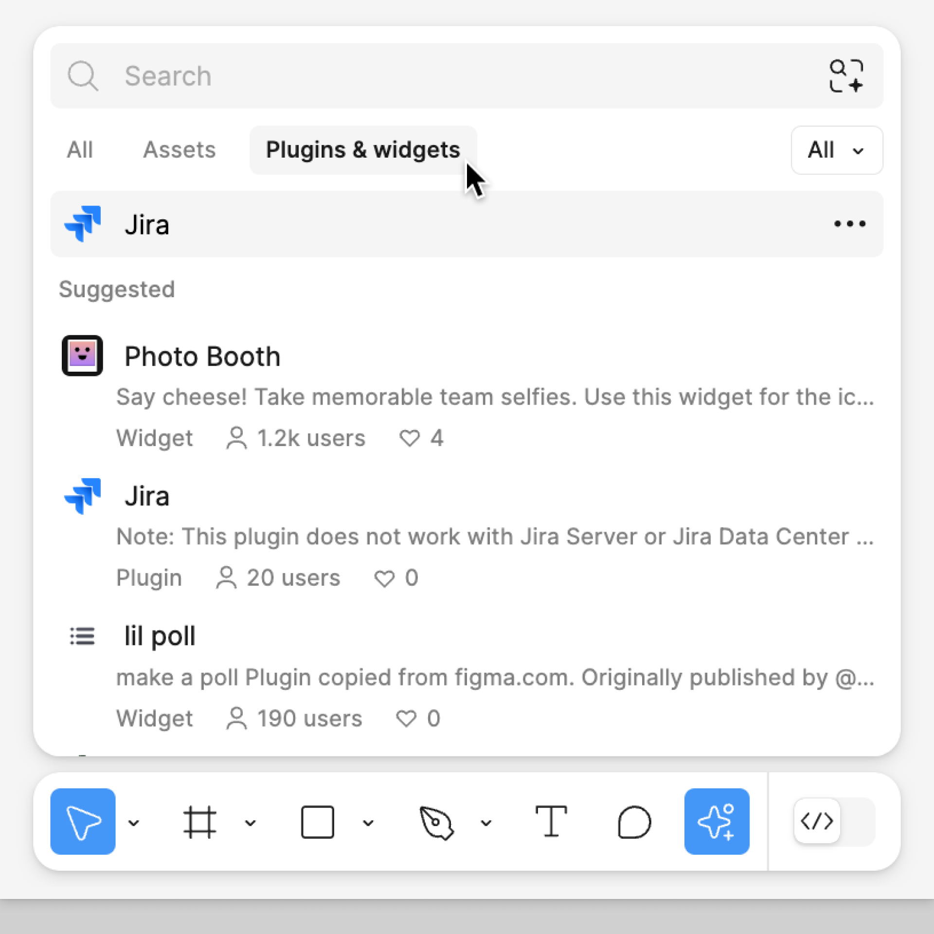Click user icon beside 1.2k users
Screen dimensions: 934x934
coord(236,438)
